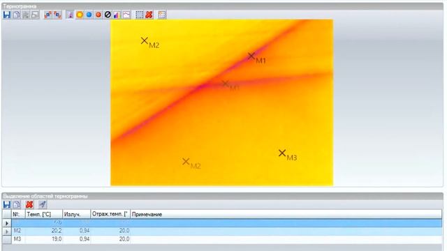Click the "Примечание" column header
Image resolution: width=447 pixels, height=251 pixels.
(x=286, y=214)
